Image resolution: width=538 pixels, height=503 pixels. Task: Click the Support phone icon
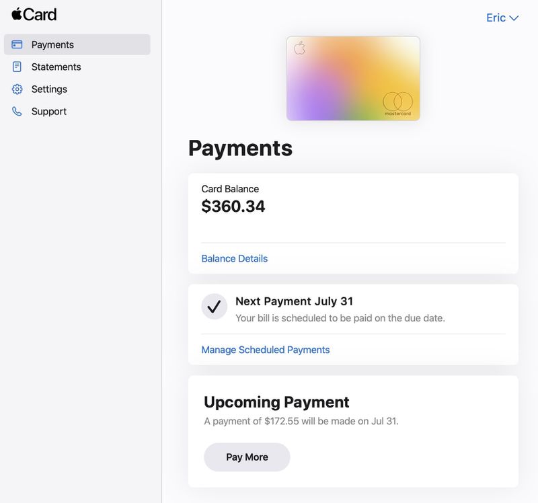17,111
